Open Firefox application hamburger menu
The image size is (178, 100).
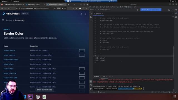pos(87,8)
